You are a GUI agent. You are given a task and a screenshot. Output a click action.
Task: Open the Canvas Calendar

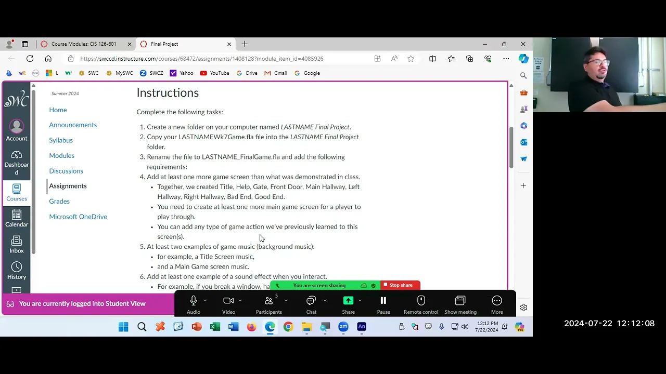pyautogui.click(x=17, y=219)
